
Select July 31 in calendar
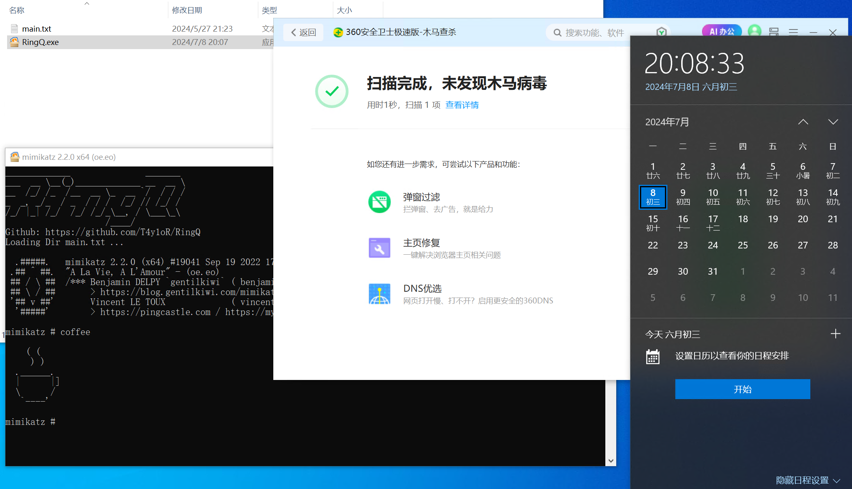pyautogui.click(x=713, y=271)
